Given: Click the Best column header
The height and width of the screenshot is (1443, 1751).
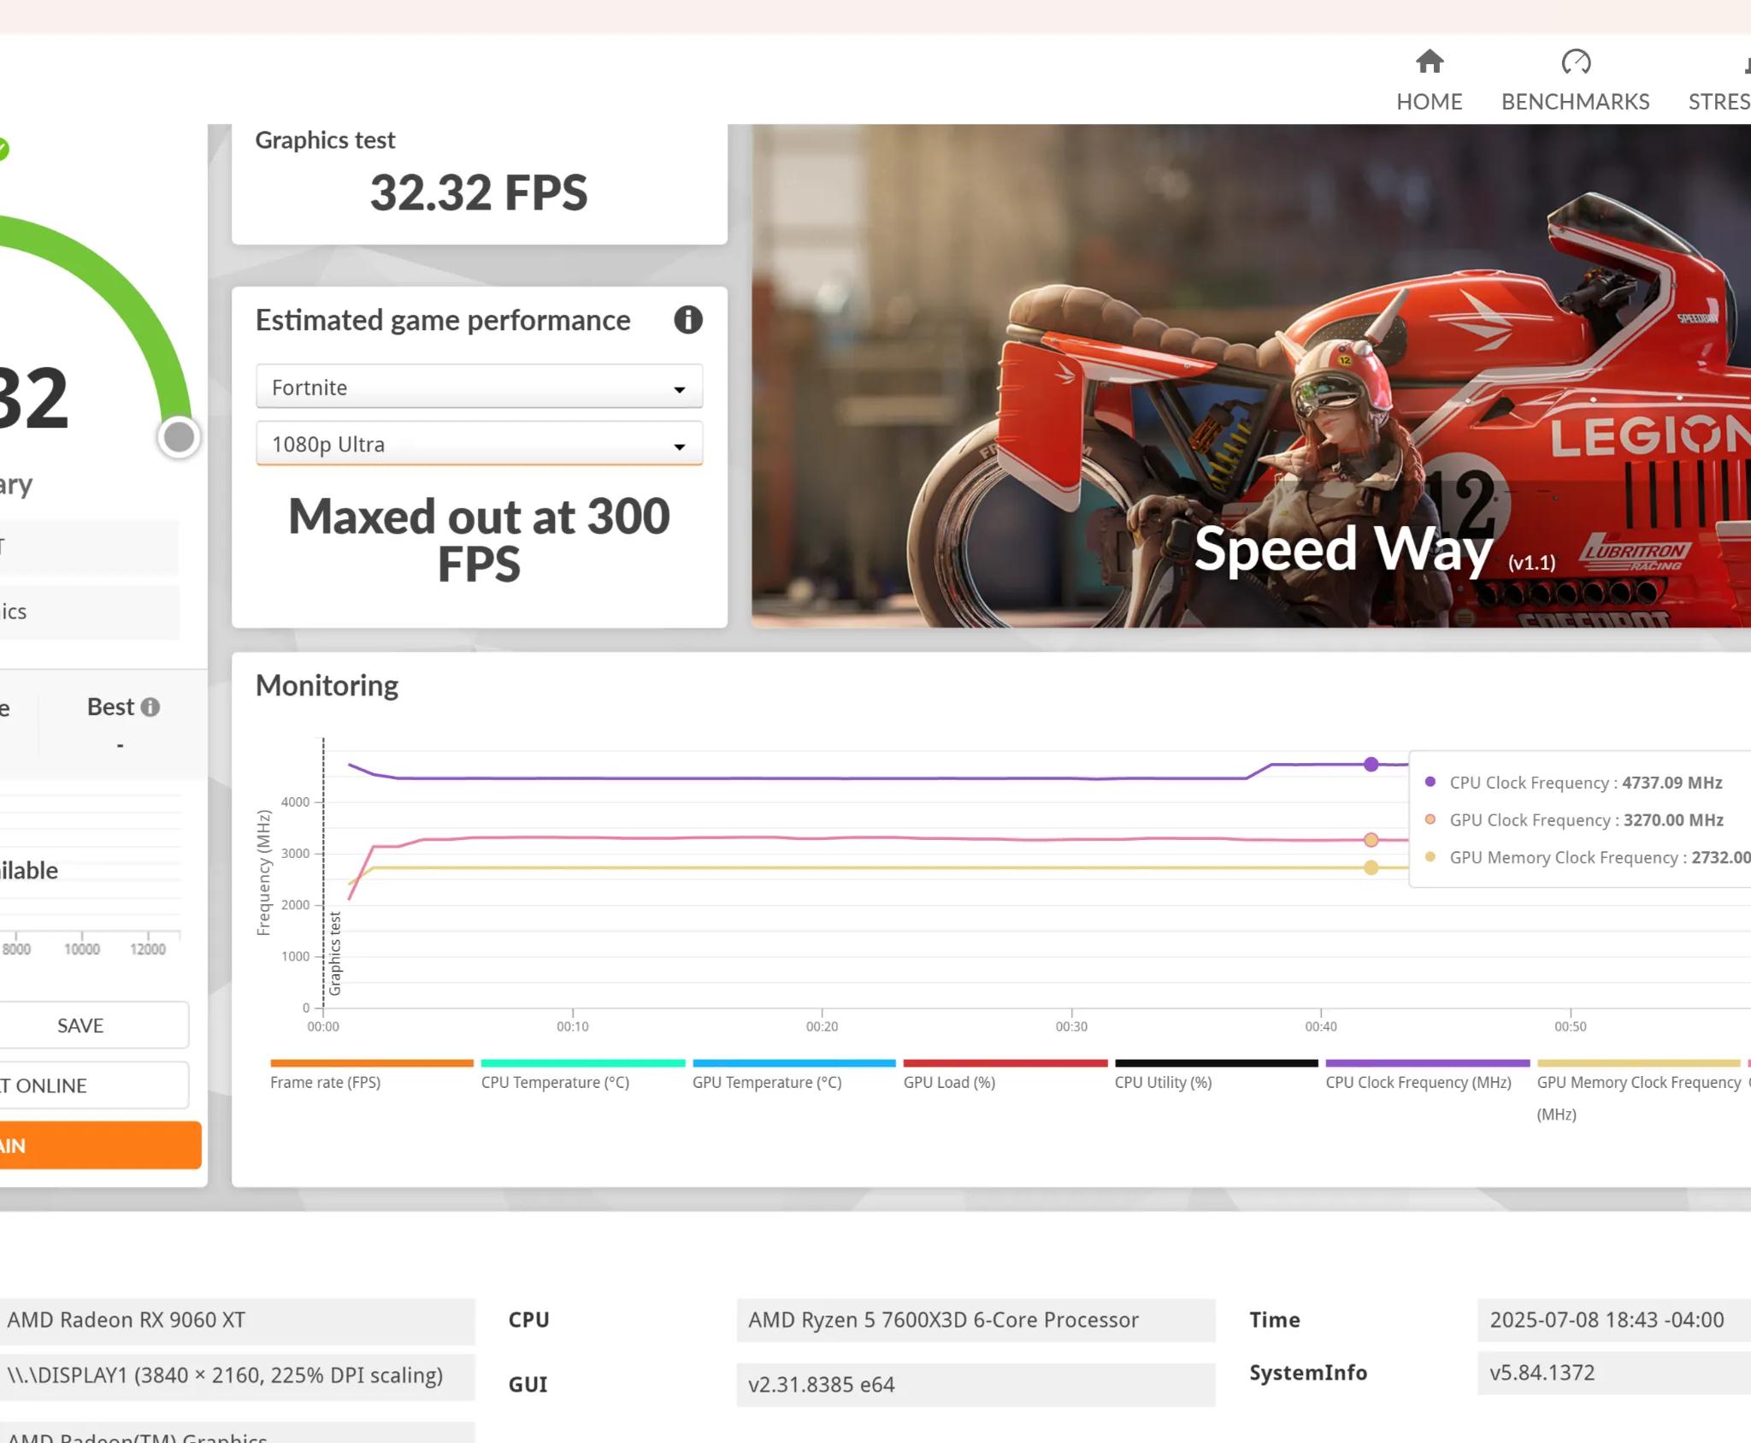Looking at the screenshot, I should [x=110, y=707].
